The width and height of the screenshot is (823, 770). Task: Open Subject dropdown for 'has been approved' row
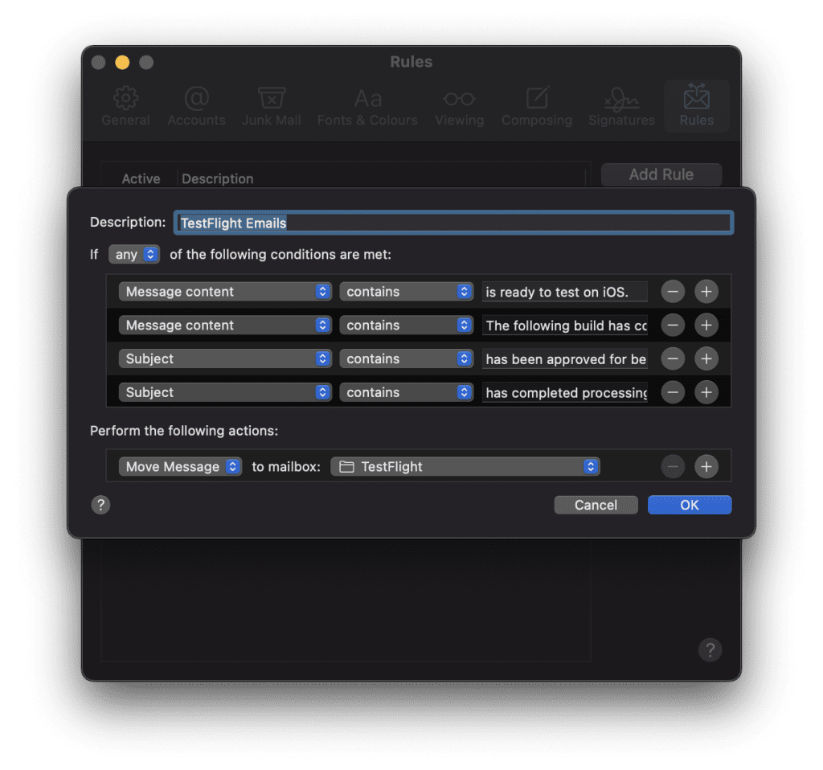click(225, 359)
